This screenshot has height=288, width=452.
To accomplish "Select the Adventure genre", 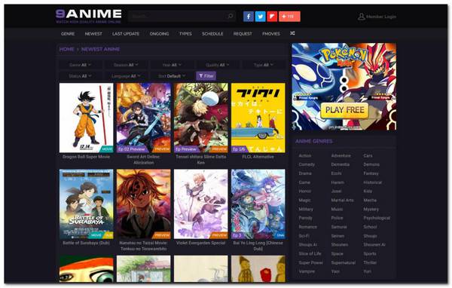I will pyautogui.click(x=341, y=155).
